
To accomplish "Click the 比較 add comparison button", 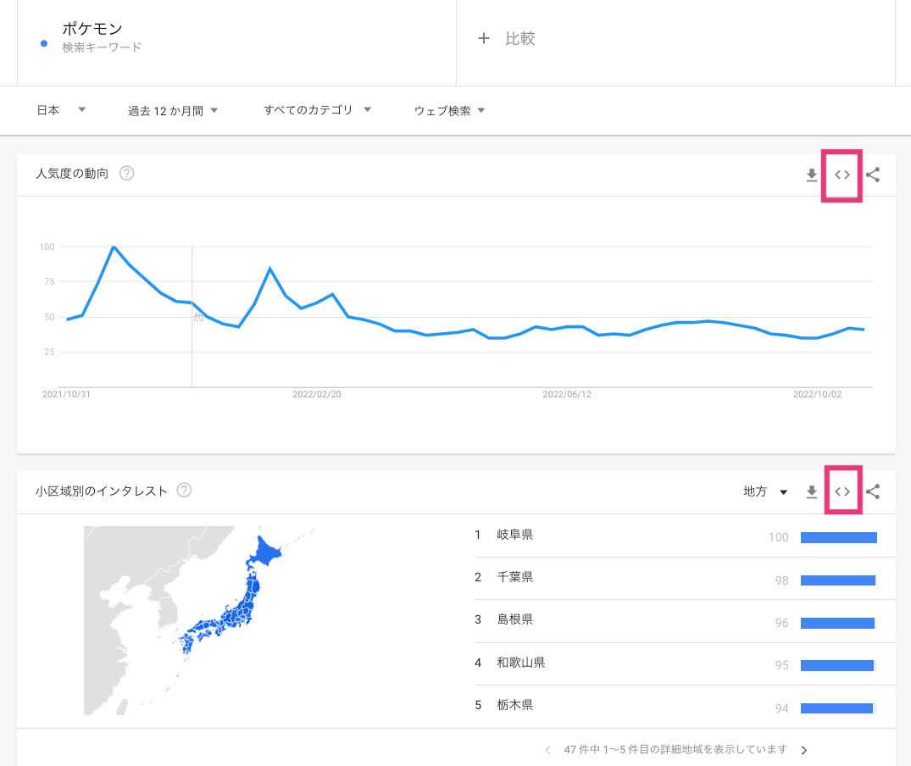I will tap(507, 39).
